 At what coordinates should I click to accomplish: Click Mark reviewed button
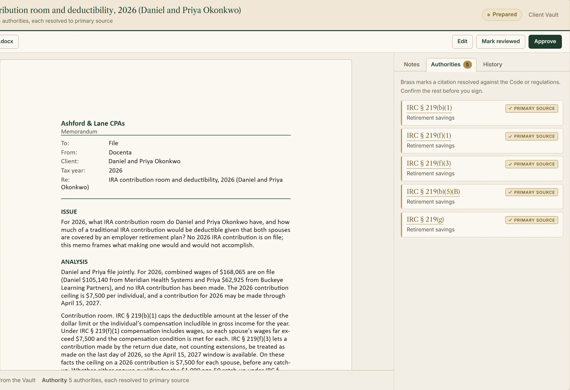point(501,42)
